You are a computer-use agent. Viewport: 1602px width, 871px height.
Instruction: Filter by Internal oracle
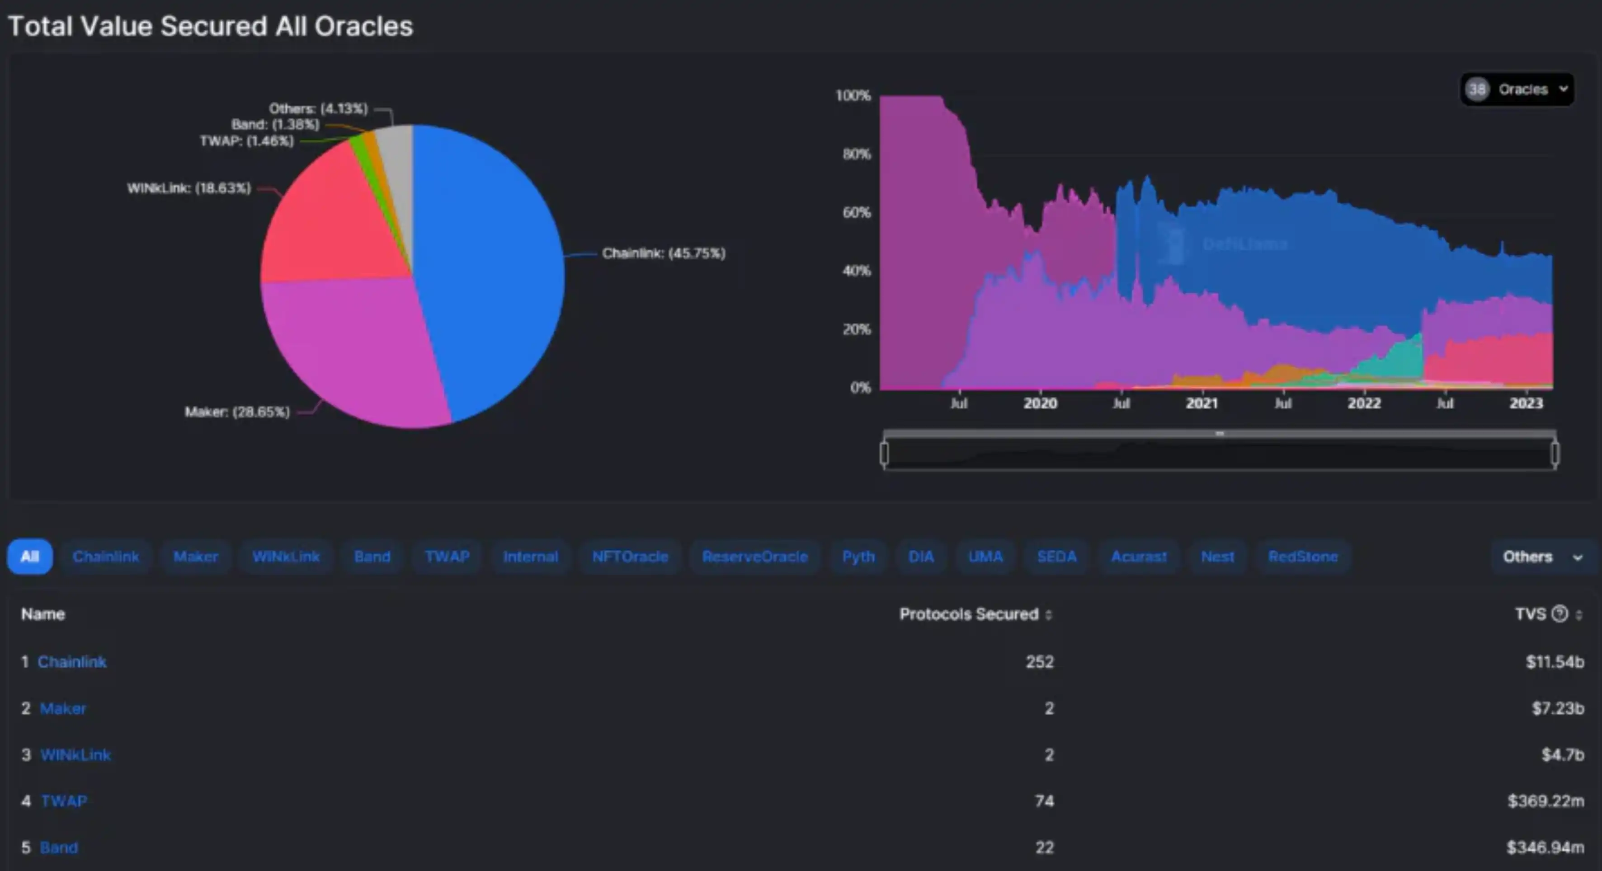coord(531,557)
